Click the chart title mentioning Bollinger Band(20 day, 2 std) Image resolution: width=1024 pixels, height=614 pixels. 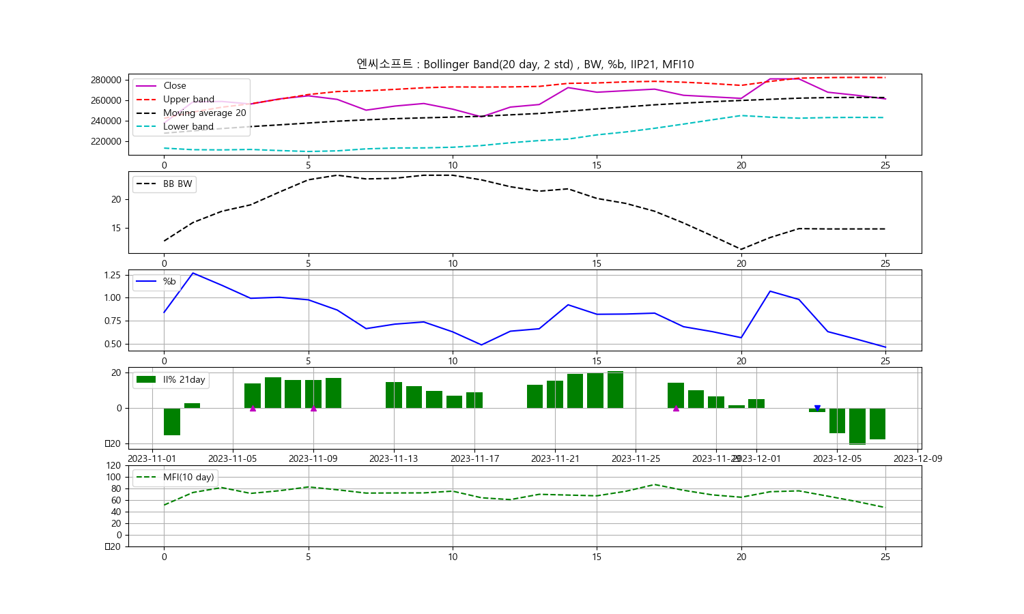[525, 64]
